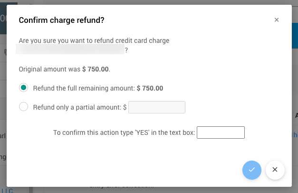This screenshot has height=193, width=298.
Task: Focus the 'YES' confirmation text box
Action: click(221, 132)
